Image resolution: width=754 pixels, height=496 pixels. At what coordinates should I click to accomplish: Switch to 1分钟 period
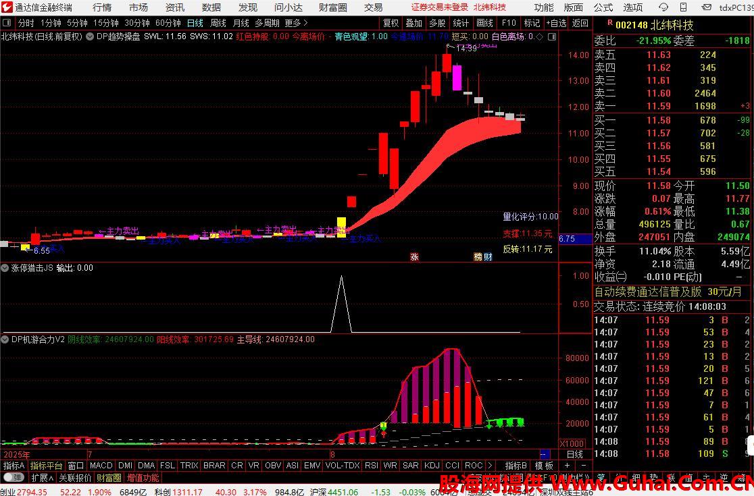point(51,23)
